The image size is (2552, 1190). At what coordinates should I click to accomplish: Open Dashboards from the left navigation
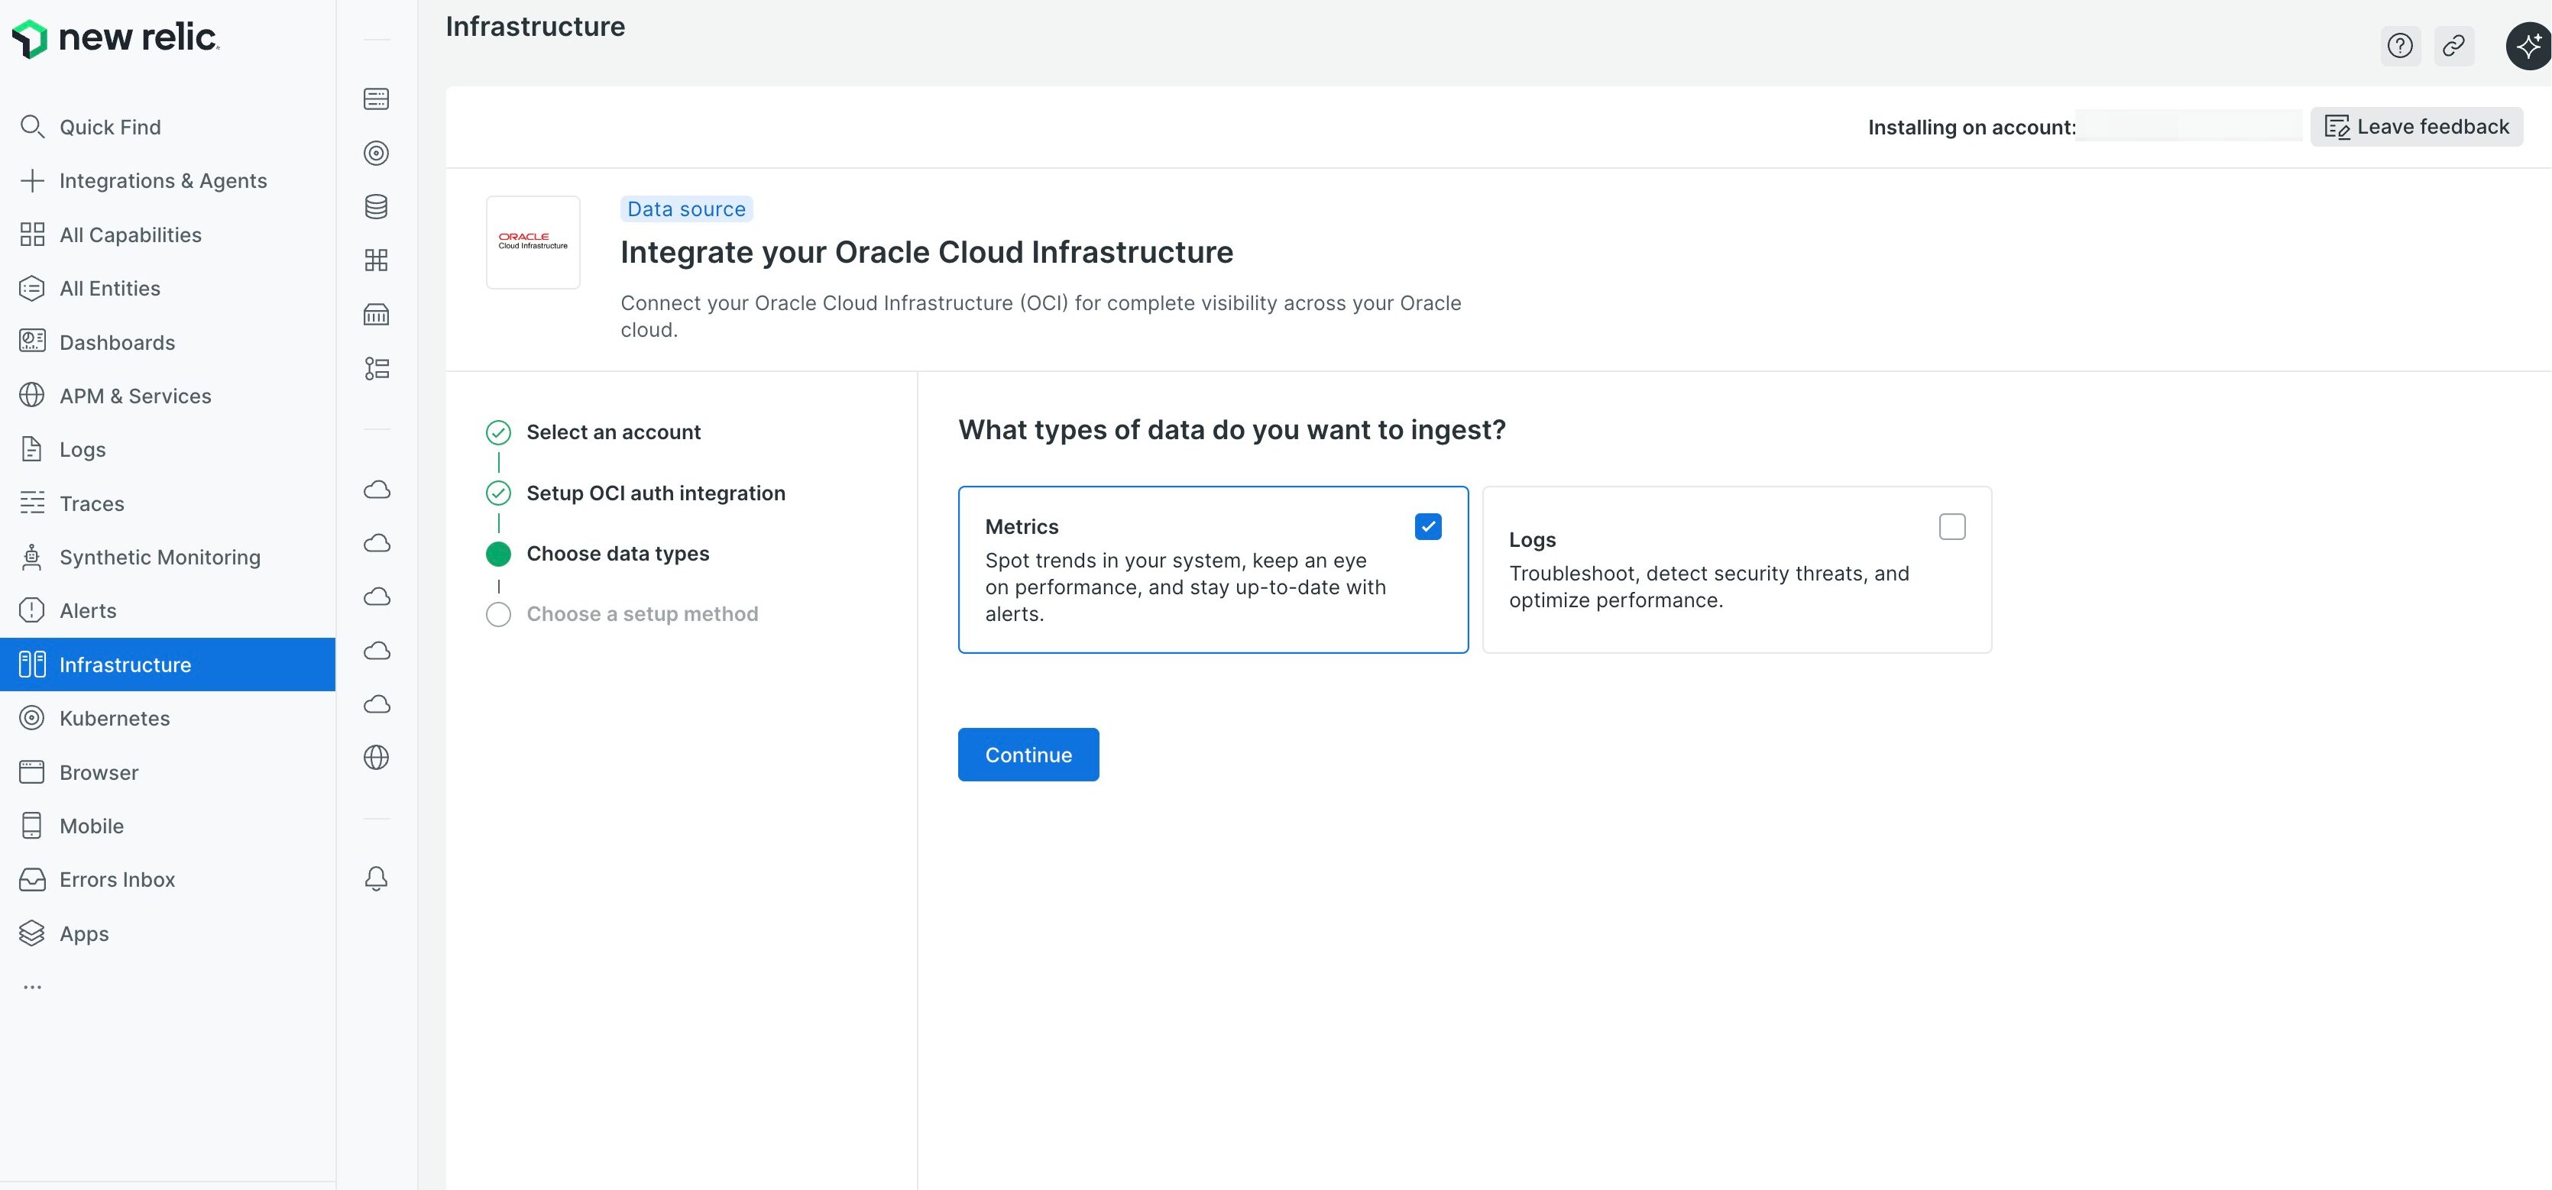pyautogui.click(x=117, y=342)
